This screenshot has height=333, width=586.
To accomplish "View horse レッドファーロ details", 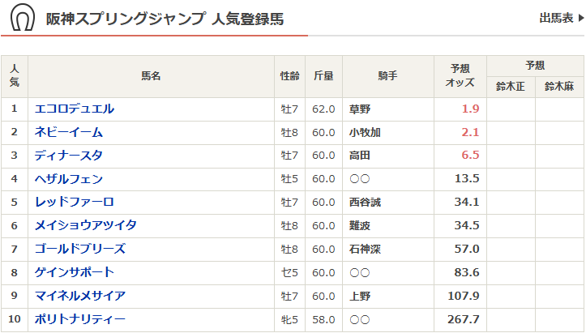I will pyautogui.click(x=75, y=203).
